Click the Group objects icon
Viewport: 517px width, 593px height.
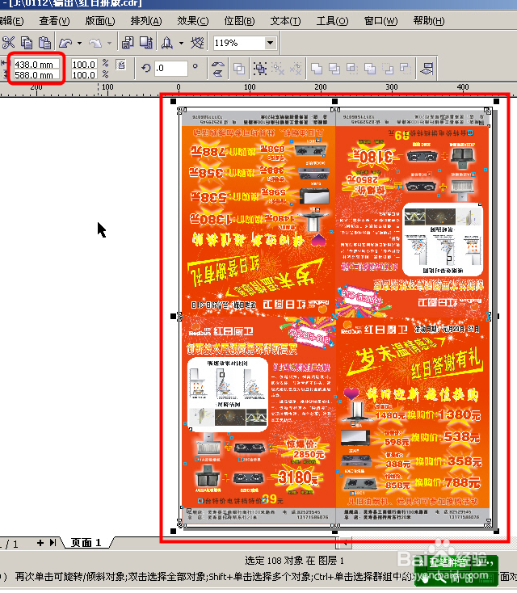(x=260, y=69)
